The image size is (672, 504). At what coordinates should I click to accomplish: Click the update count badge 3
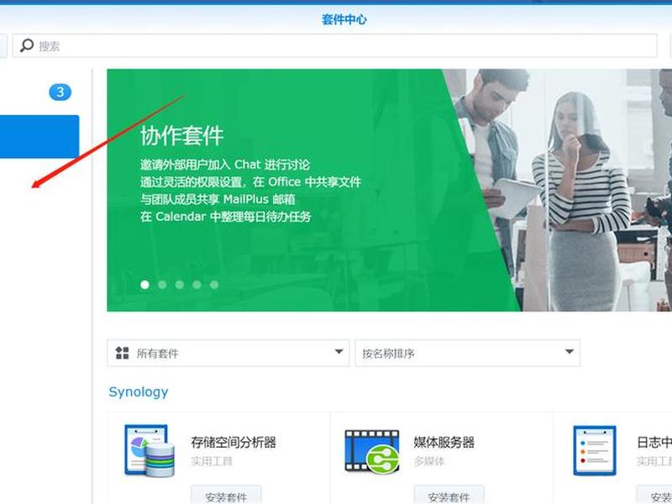coord(60,92)
